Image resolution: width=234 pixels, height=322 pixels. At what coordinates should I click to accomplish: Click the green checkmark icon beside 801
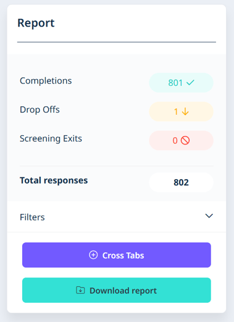(x=190, y=83)
